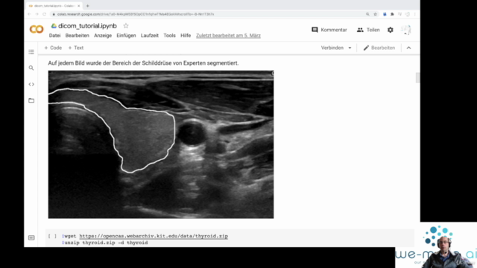Image resolution: width=477 pixels, height=268 pixels.
Task: Click the pencil Bearbeiten mode button
Action: (x=379, y=48)
